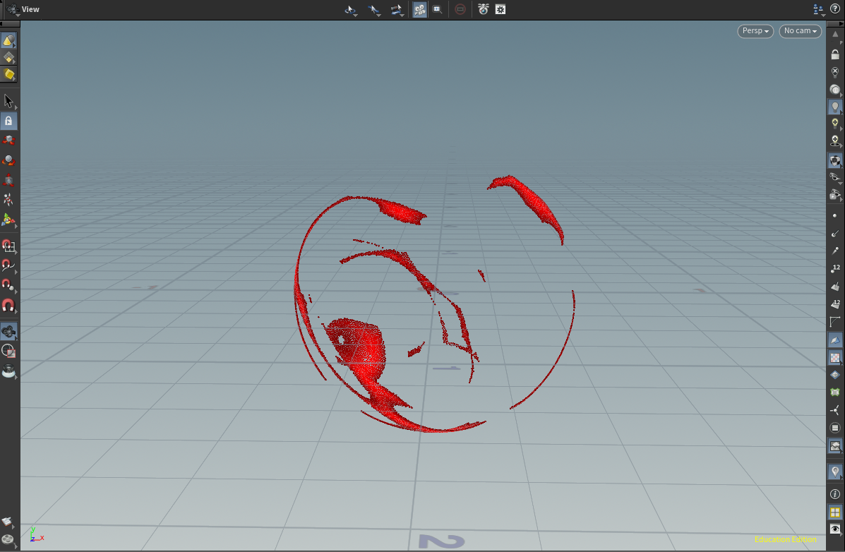Click the green frame display icon
The width and height of the screenshot is (845, 552).
click(x=835, y=392)
